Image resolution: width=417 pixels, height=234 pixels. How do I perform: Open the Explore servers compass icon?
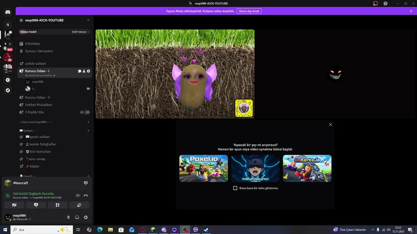[x=8, y=90]
